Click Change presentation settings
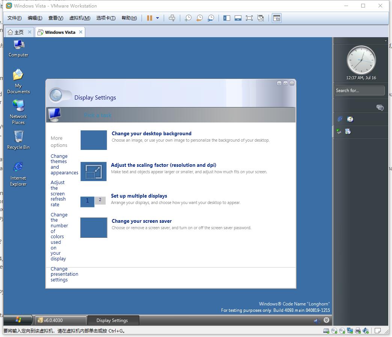The image size is (392, 337). coord(64,274)
